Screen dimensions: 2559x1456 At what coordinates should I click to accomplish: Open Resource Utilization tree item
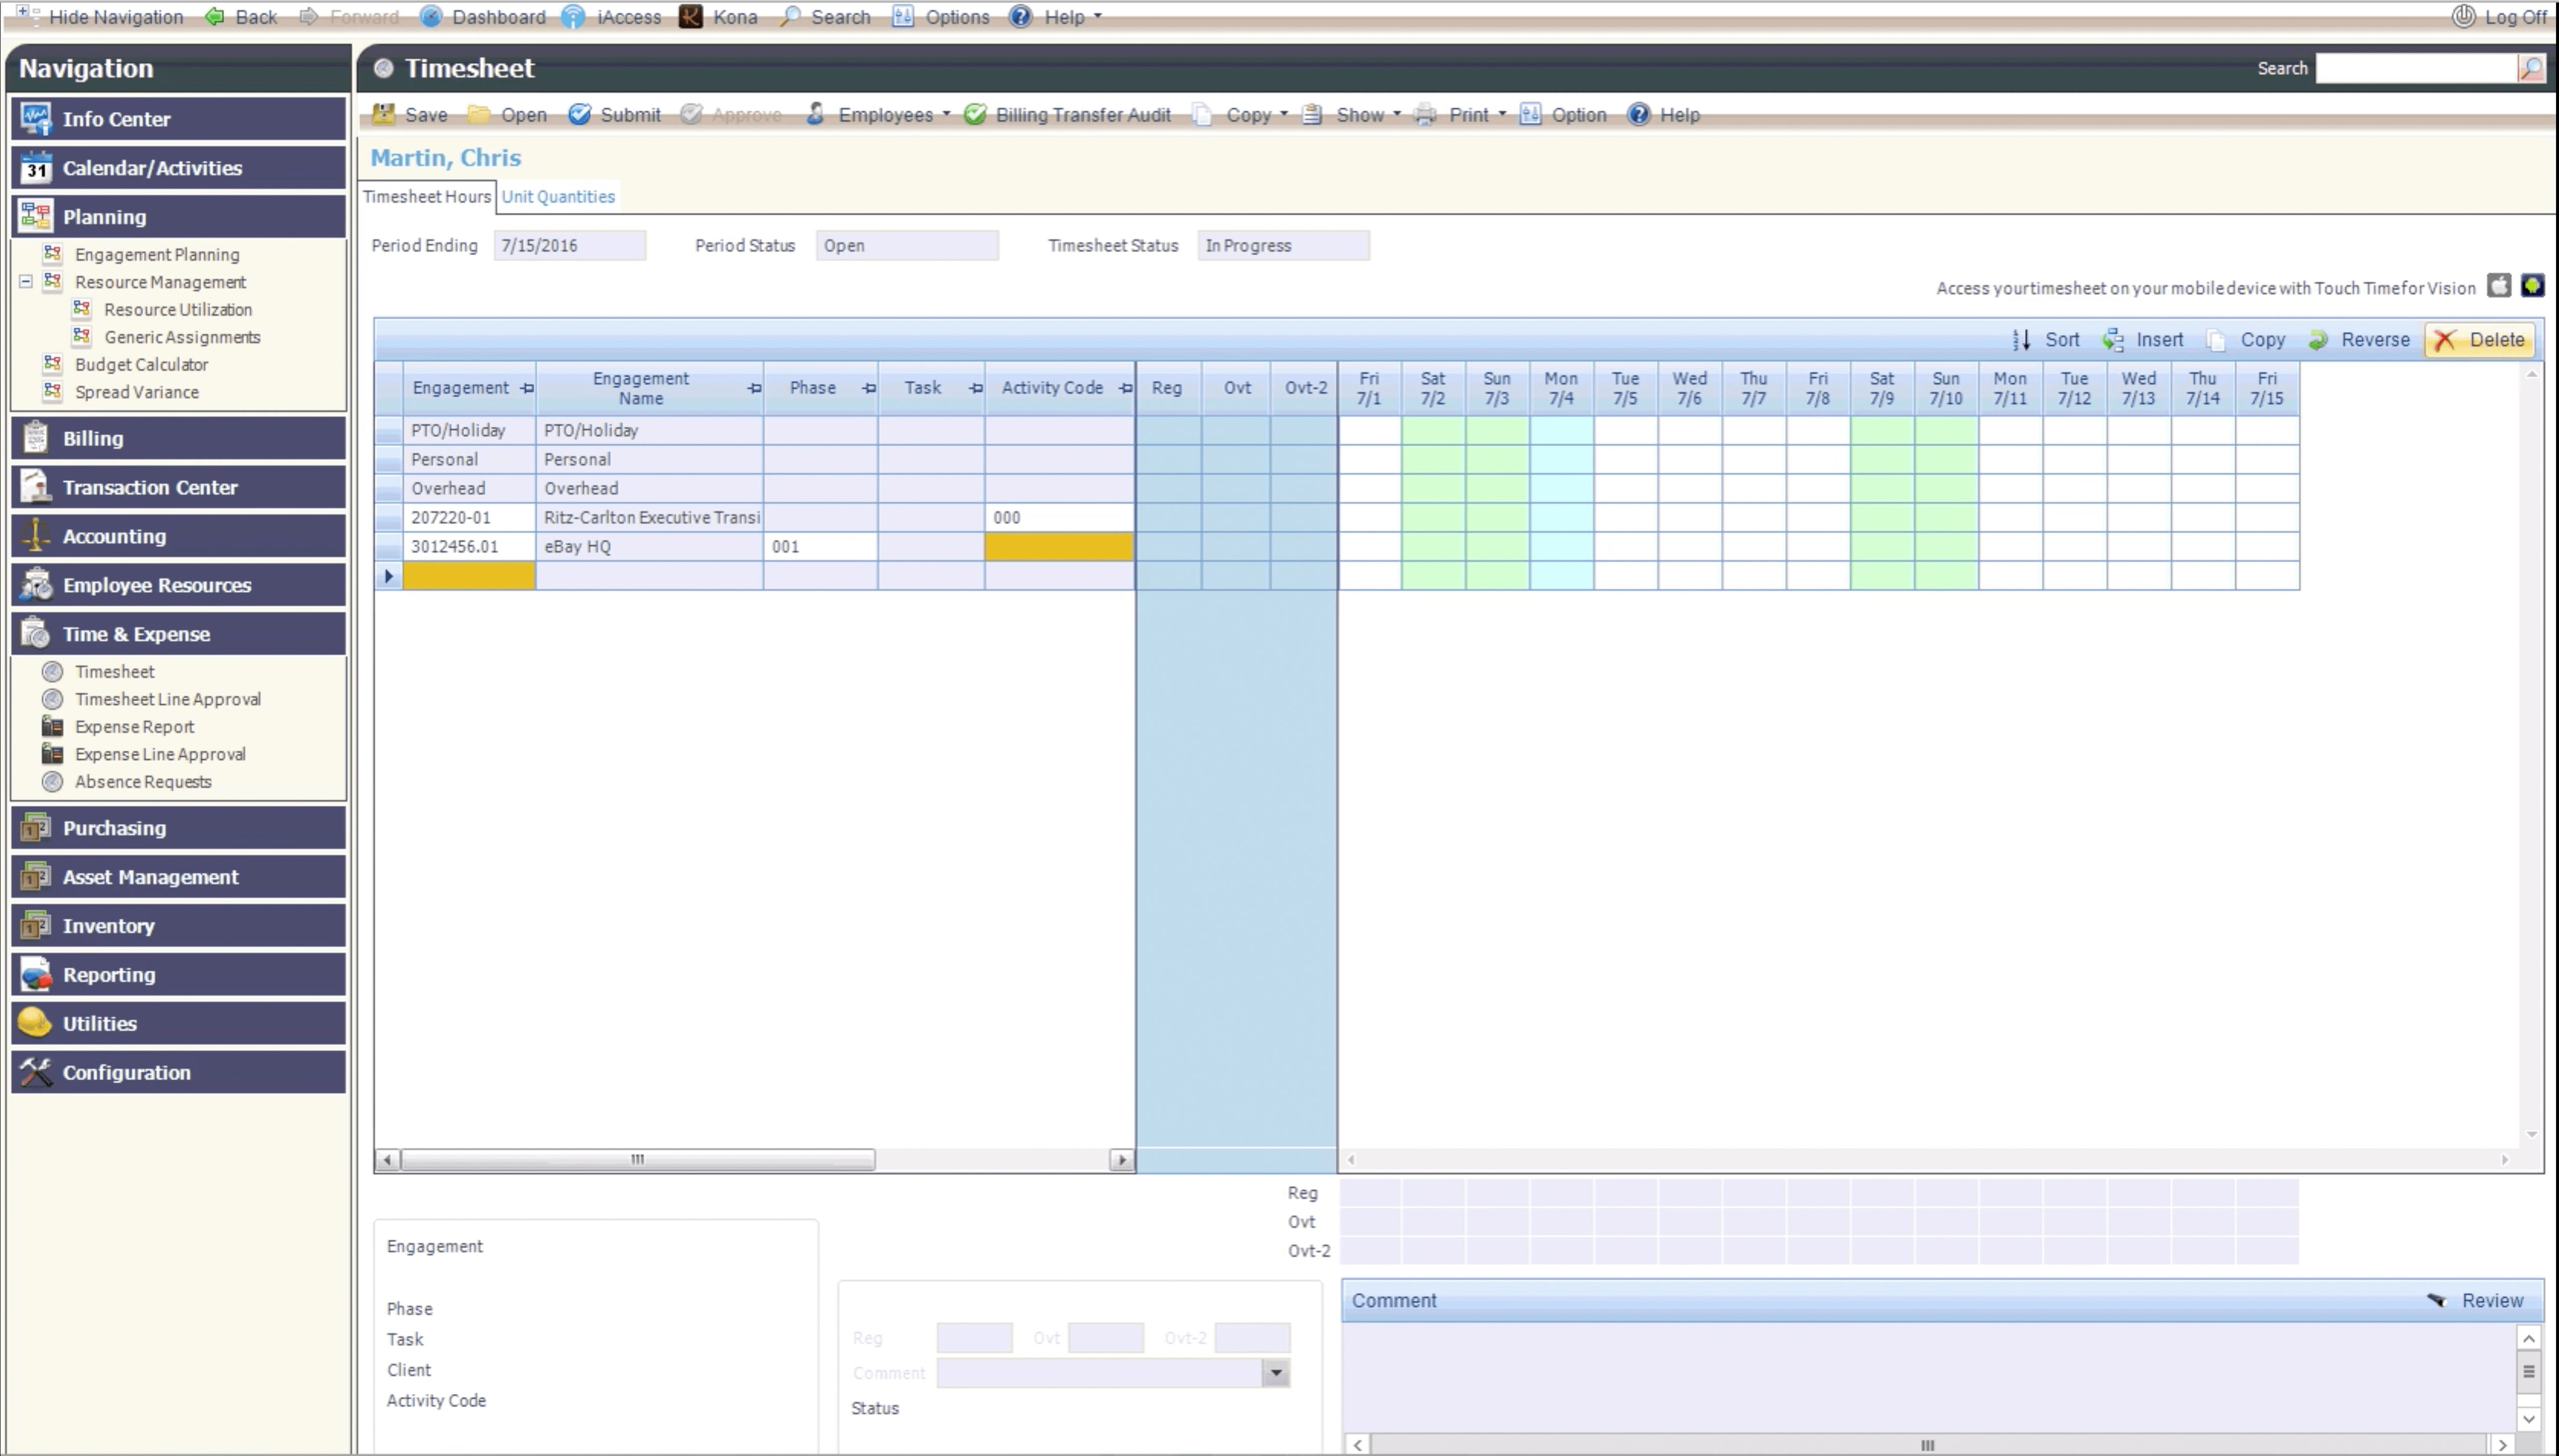tap(178, 310)
